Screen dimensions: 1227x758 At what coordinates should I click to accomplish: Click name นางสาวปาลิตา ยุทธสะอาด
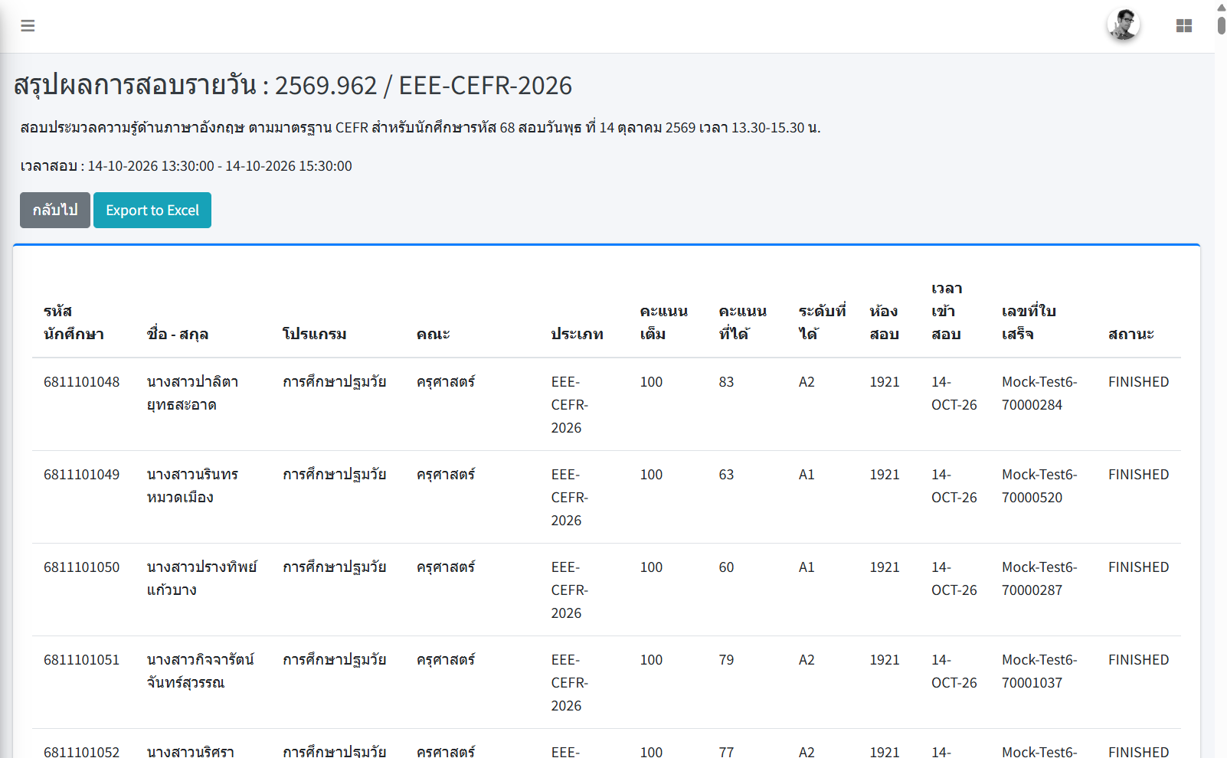pyautogui.click(x=193, y=393)
